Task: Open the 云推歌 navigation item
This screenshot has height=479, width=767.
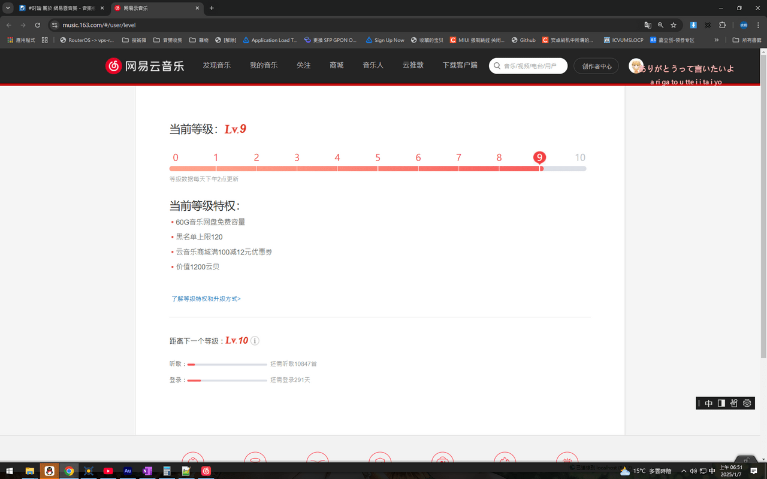Action: pos(413,65)
